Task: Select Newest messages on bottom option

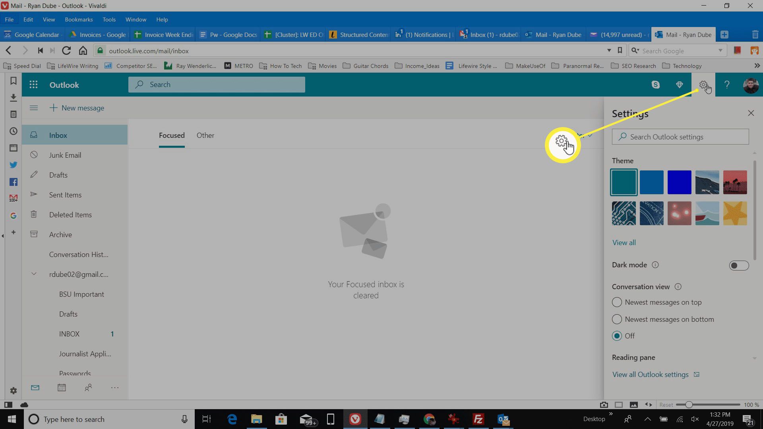Action: pyautogui.click(x=617, y=319)
